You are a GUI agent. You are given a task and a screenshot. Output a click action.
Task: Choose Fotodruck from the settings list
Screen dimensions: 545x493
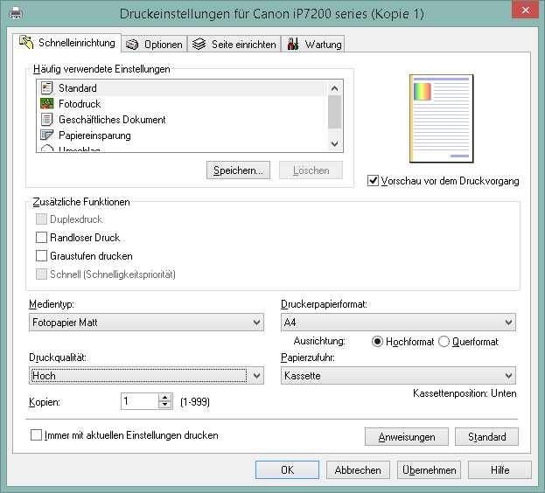pyautogui.click(x=182, y=103)
